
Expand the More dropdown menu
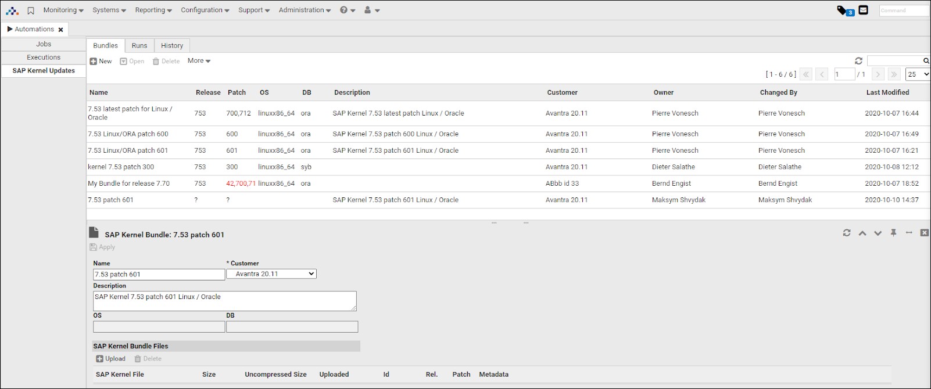[199, 61]
